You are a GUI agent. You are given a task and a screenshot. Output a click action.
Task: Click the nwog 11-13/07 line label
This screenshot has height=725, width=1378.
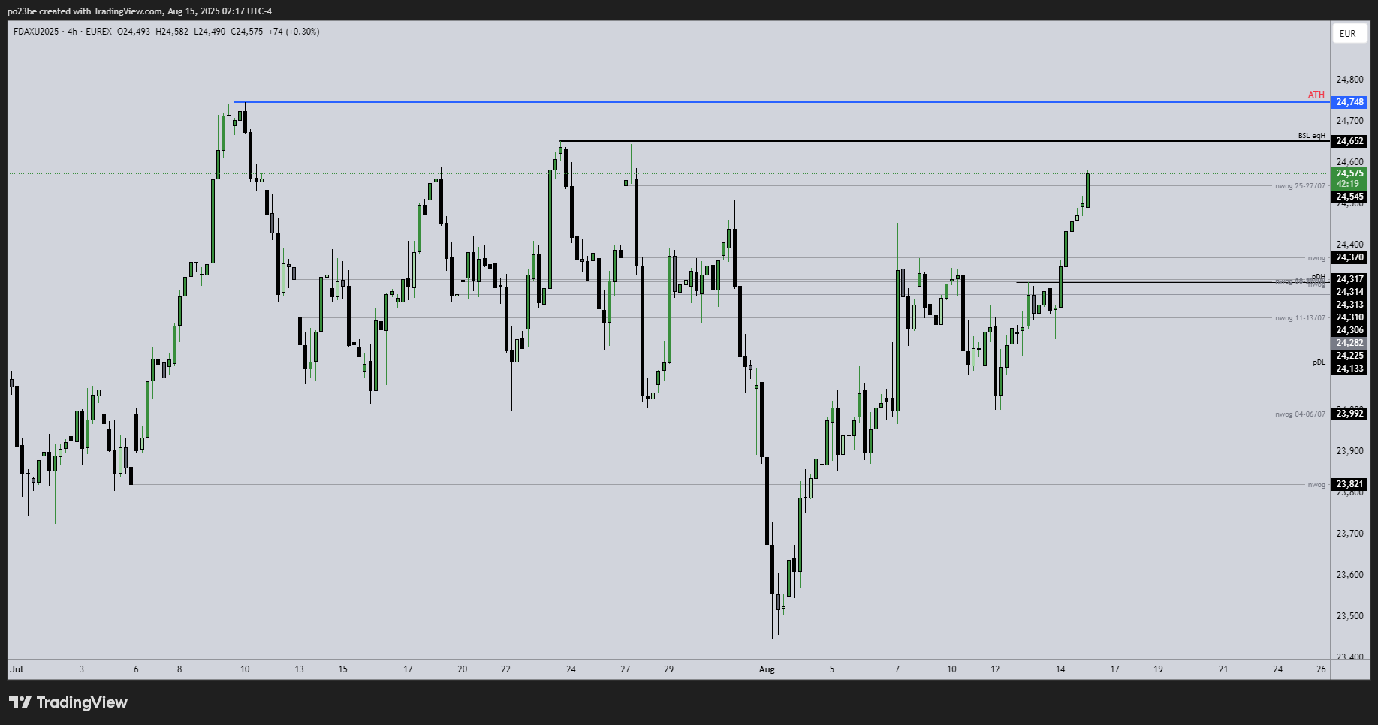pos(1300,318)
